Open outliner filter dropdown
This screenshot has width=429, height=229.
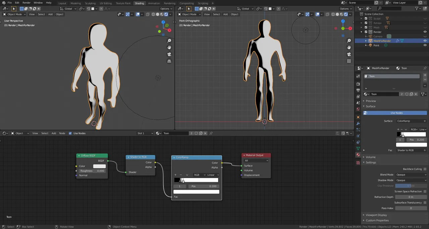418,8
